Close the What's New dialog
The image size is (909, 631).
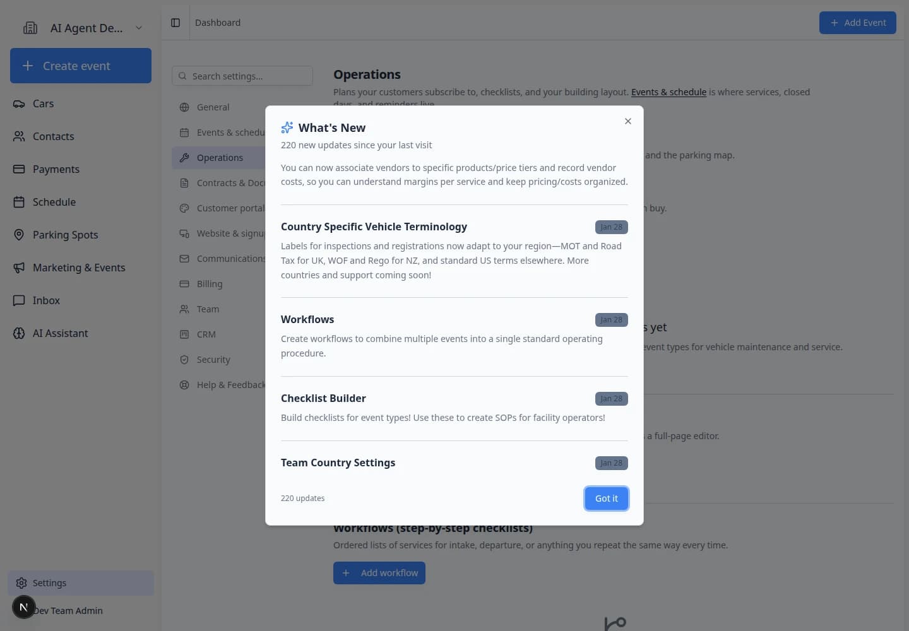[627, 121]
